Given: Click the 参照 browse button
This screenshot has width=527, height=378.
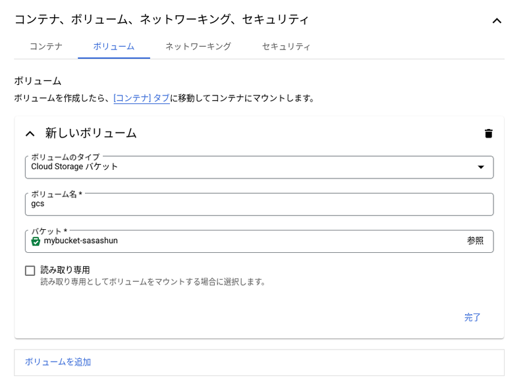Looking at the screenshot, I should coord(475,241).
